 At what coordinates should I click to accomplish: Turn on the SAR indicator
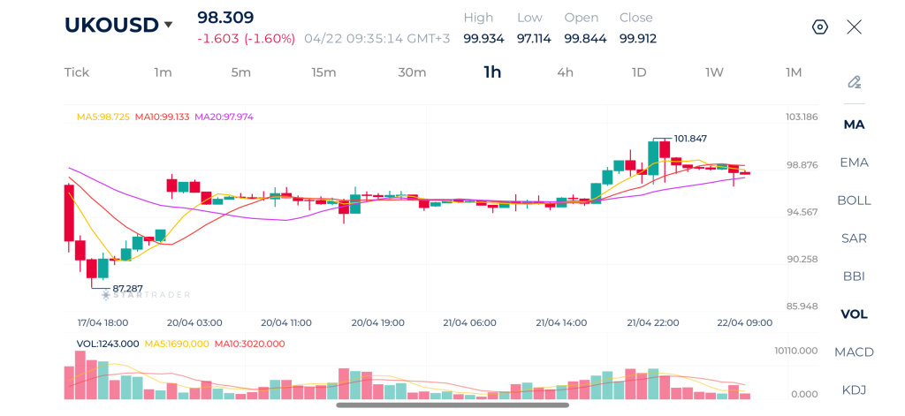(855, 238)
